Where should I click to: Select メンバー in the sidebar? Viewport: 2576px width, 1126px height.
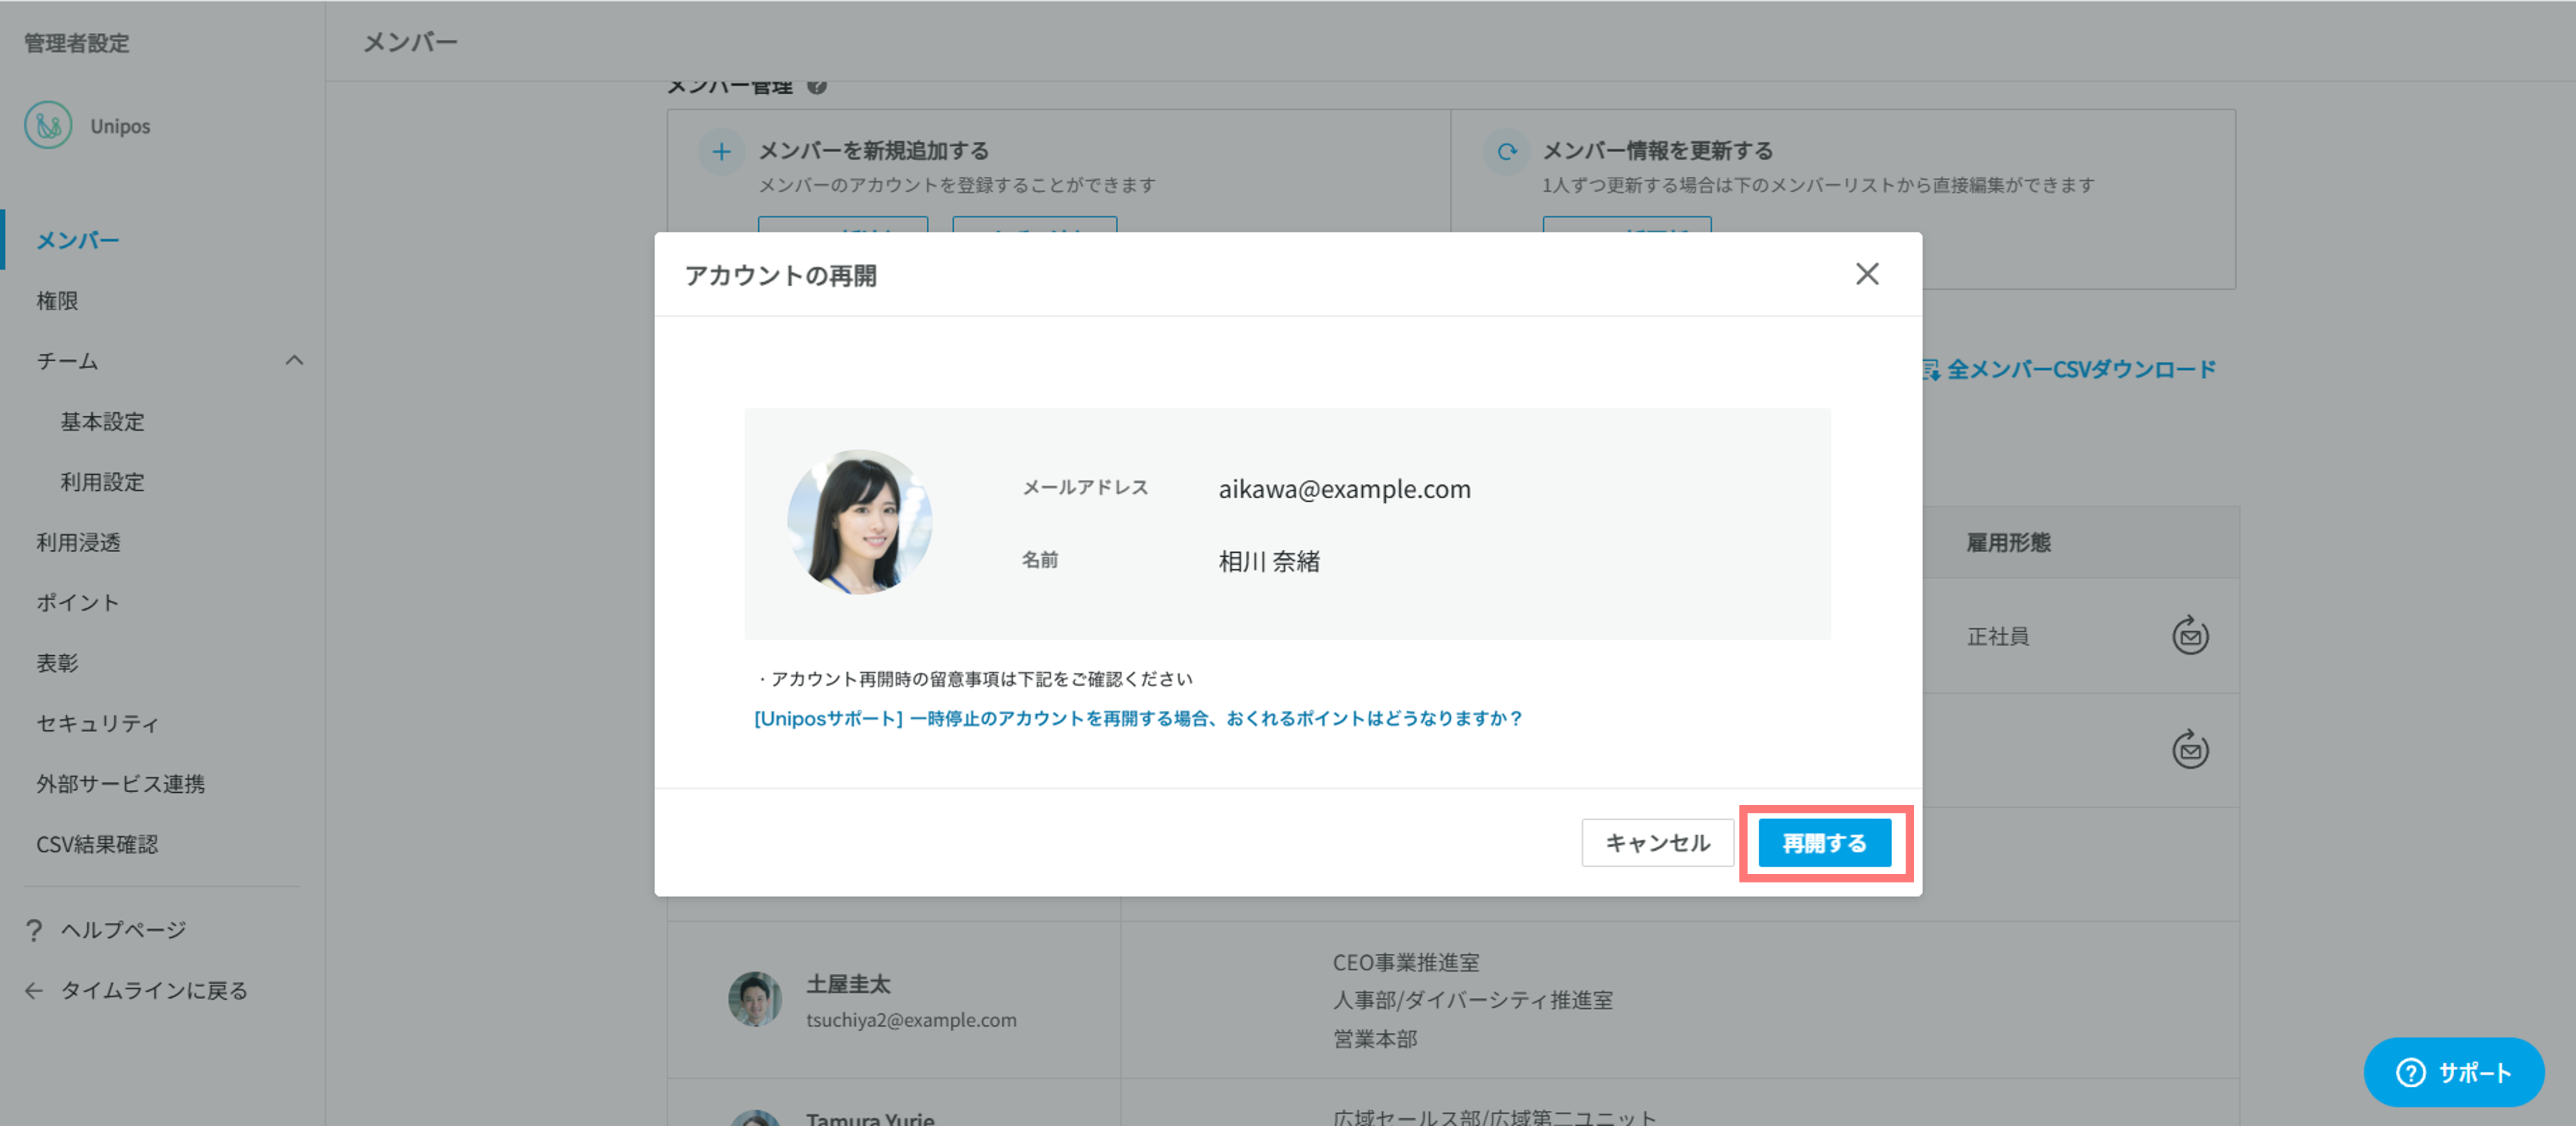[78, 240]
